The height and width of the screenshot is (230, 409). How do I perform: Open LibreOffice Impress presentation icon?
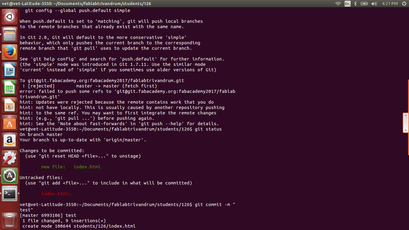click(x=10, y=105)
